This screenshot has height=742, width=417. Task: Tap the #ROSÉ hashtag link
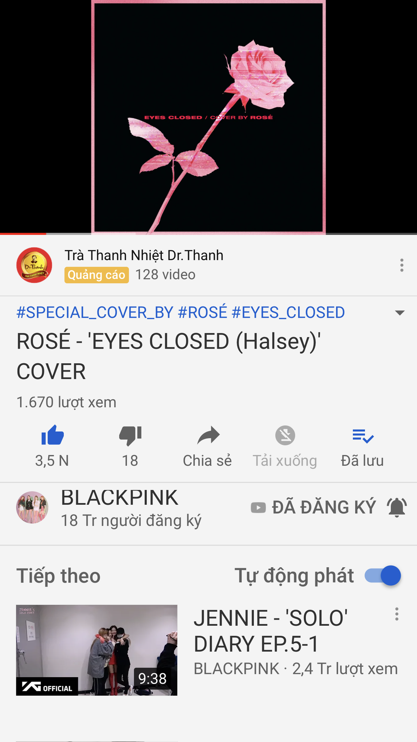pos(202,312)
